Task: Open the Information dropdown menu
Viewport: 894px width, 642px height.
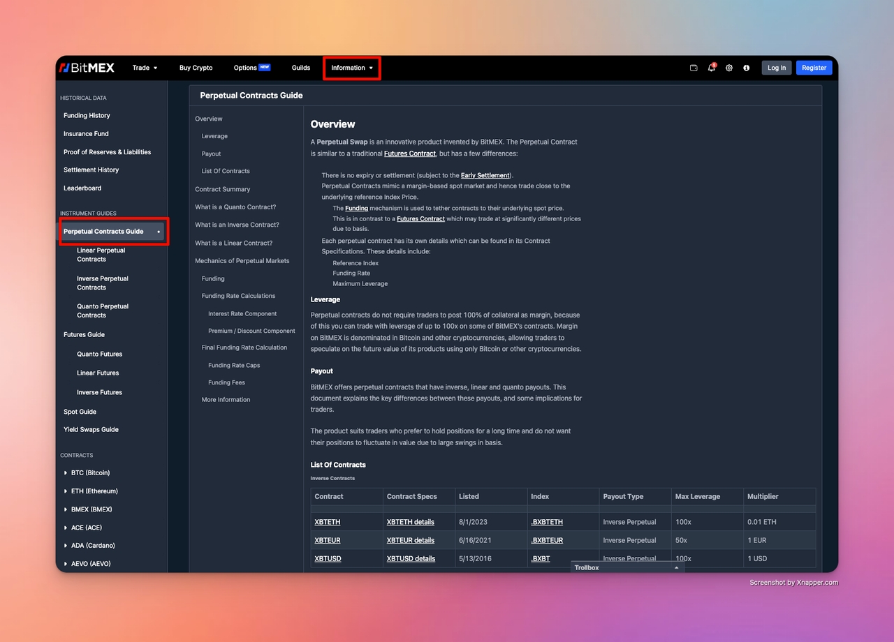Action: pyautogui.click(x=352, y=68)
